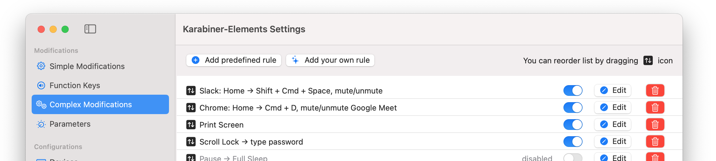The height and width of the screenshot is (161, 716).
Task: Delete the Slack mute/unmute rule
Action: [655, 91]
